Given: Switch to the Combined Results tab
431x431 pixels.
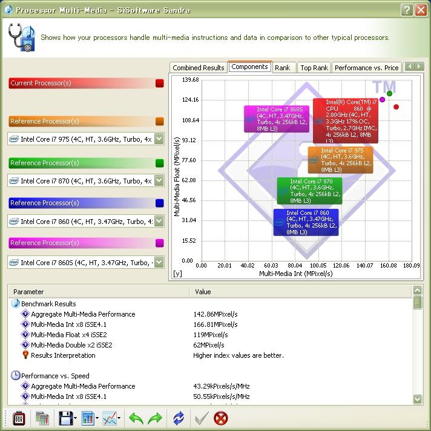Looking at the screenshot, I should (199, 68).
